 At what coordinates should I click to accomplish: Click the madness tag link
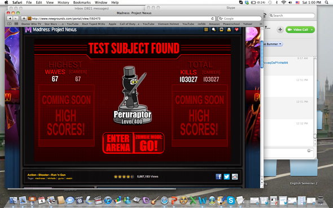[x=40, y=179]
